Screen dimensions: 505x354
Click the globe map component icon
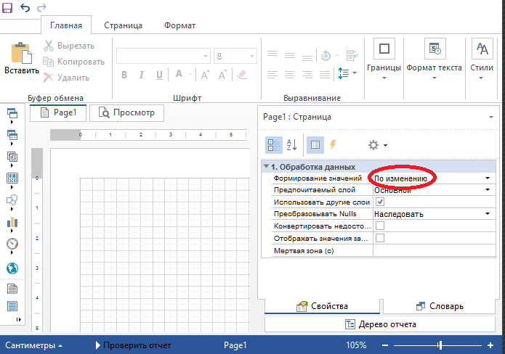click(12, 268)
